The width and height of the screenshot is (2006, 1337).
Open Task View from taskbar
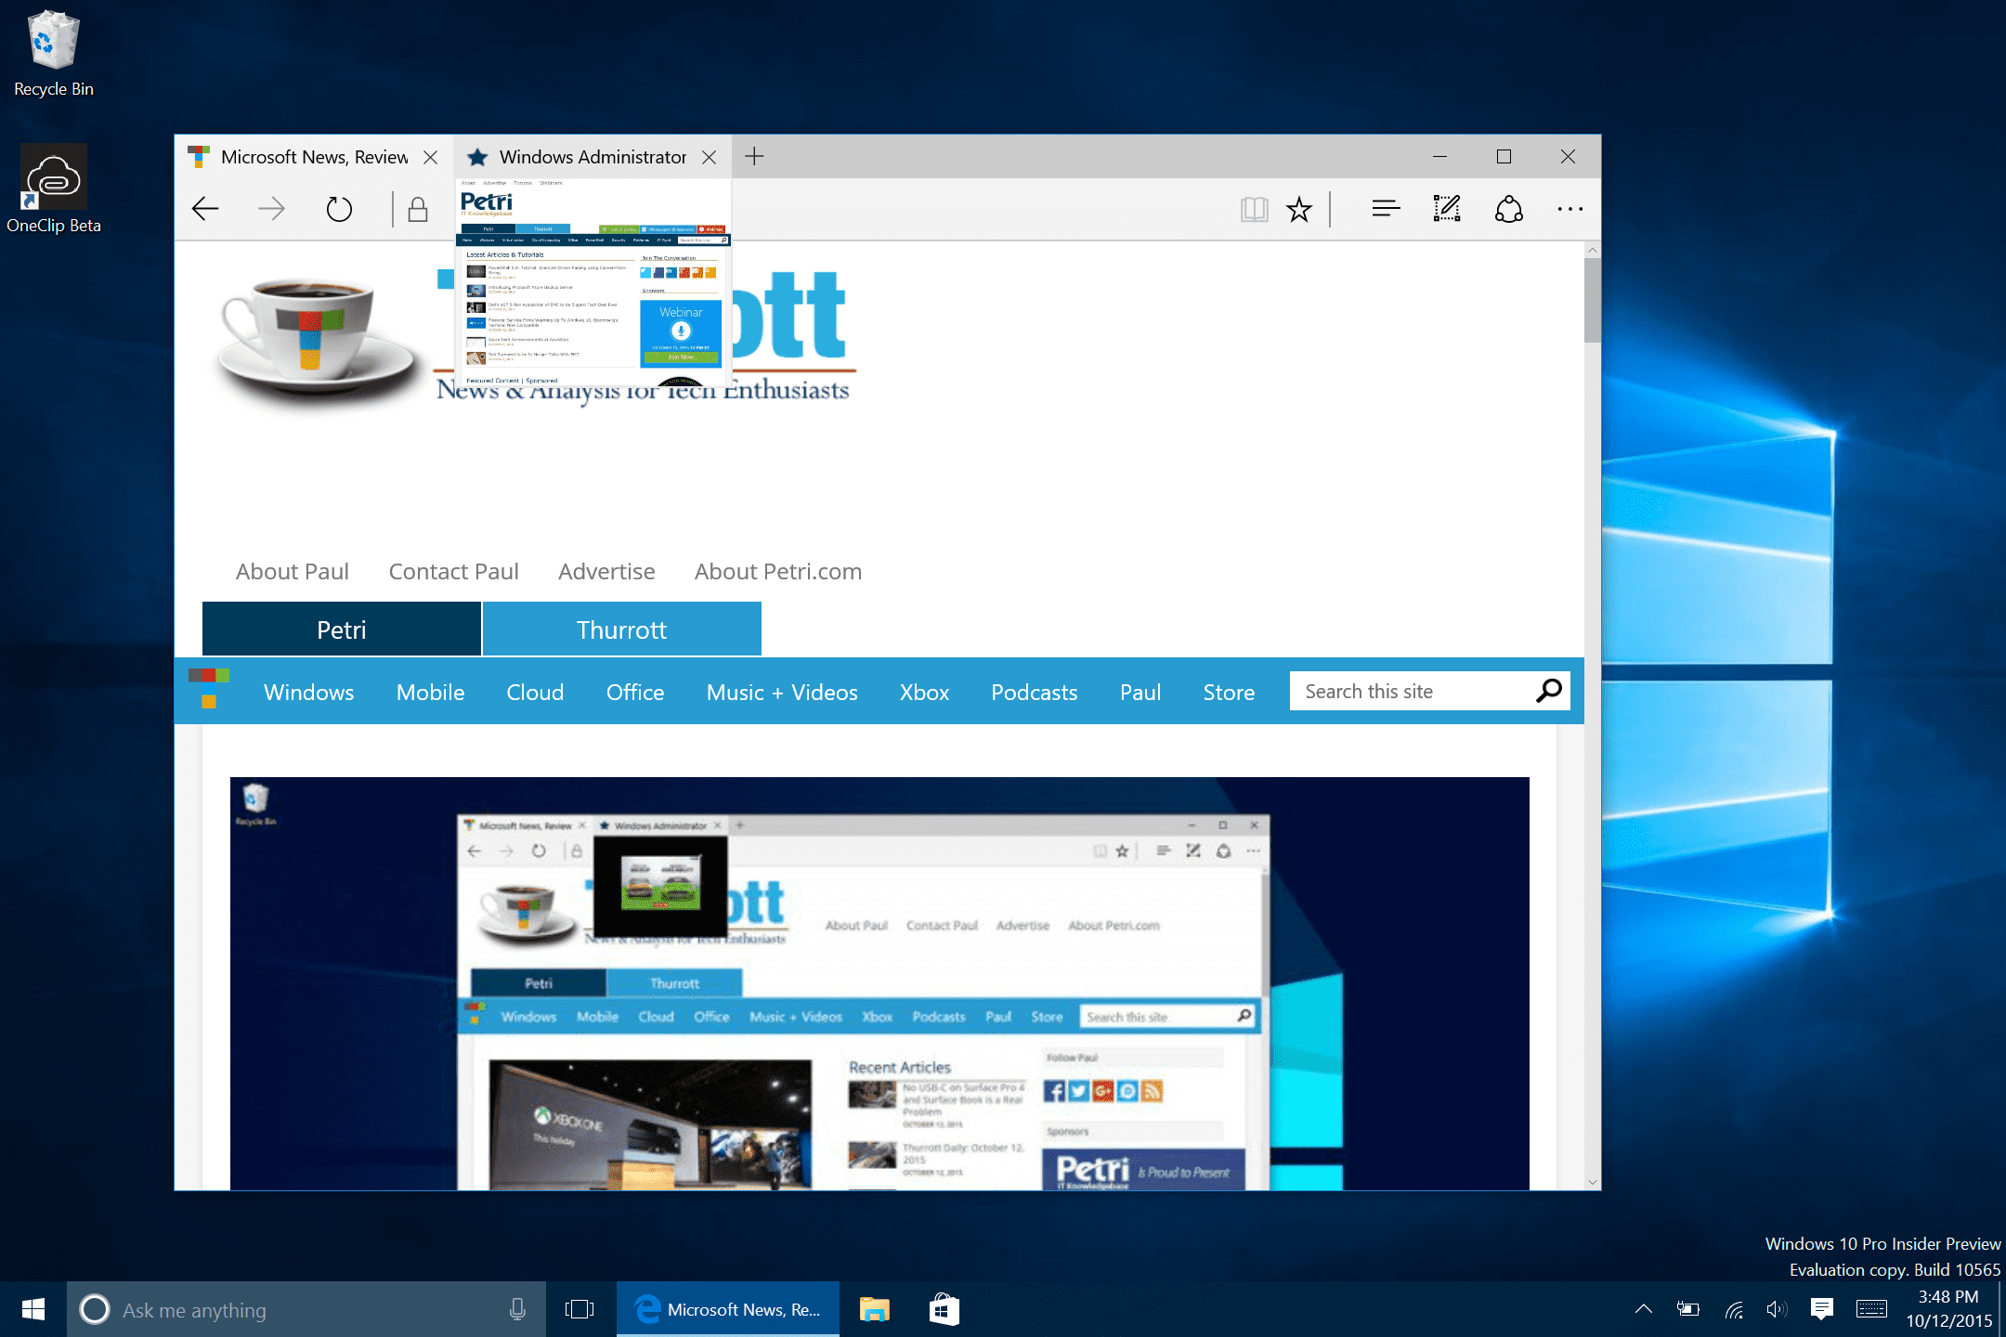(x=580, y=1309)
